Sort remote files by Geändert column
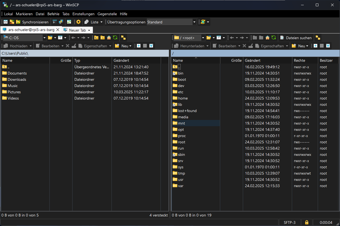This screenshot has height=226, width=340. (x=253, y=60)
